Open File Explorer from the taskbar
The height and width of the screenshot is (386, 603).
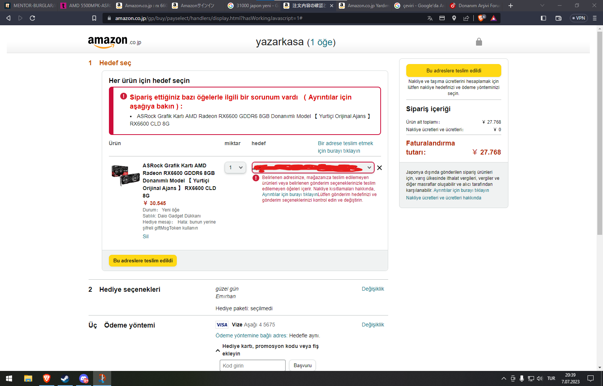pyautogui.click(x=28, y=378)
